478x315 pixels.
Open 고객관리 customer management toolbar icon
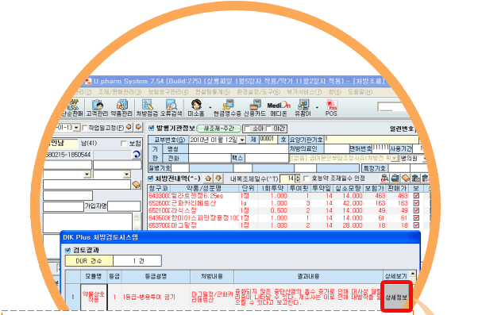(97, 108)
